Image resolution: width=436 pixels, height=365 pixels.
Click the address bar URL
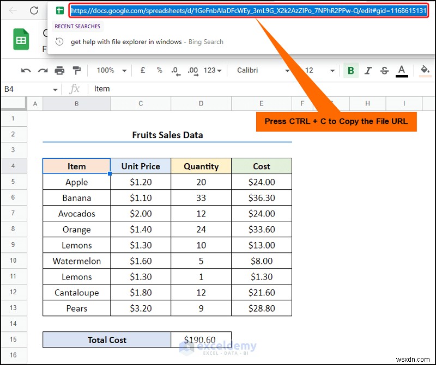[249, 11]
